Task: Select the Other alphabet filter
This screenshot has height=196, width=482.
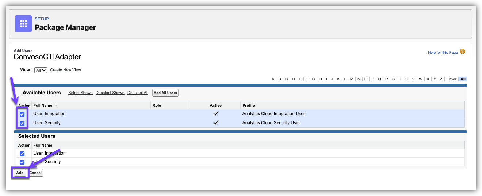Action: pos(451,79)
